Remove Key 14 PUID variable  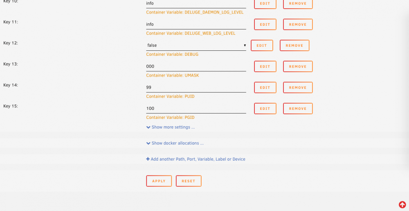298,88
